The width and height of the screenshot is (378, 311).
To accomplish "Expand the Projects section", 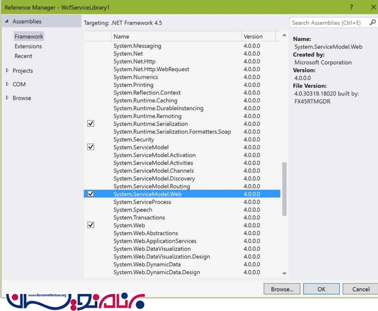I will point(7,70).
